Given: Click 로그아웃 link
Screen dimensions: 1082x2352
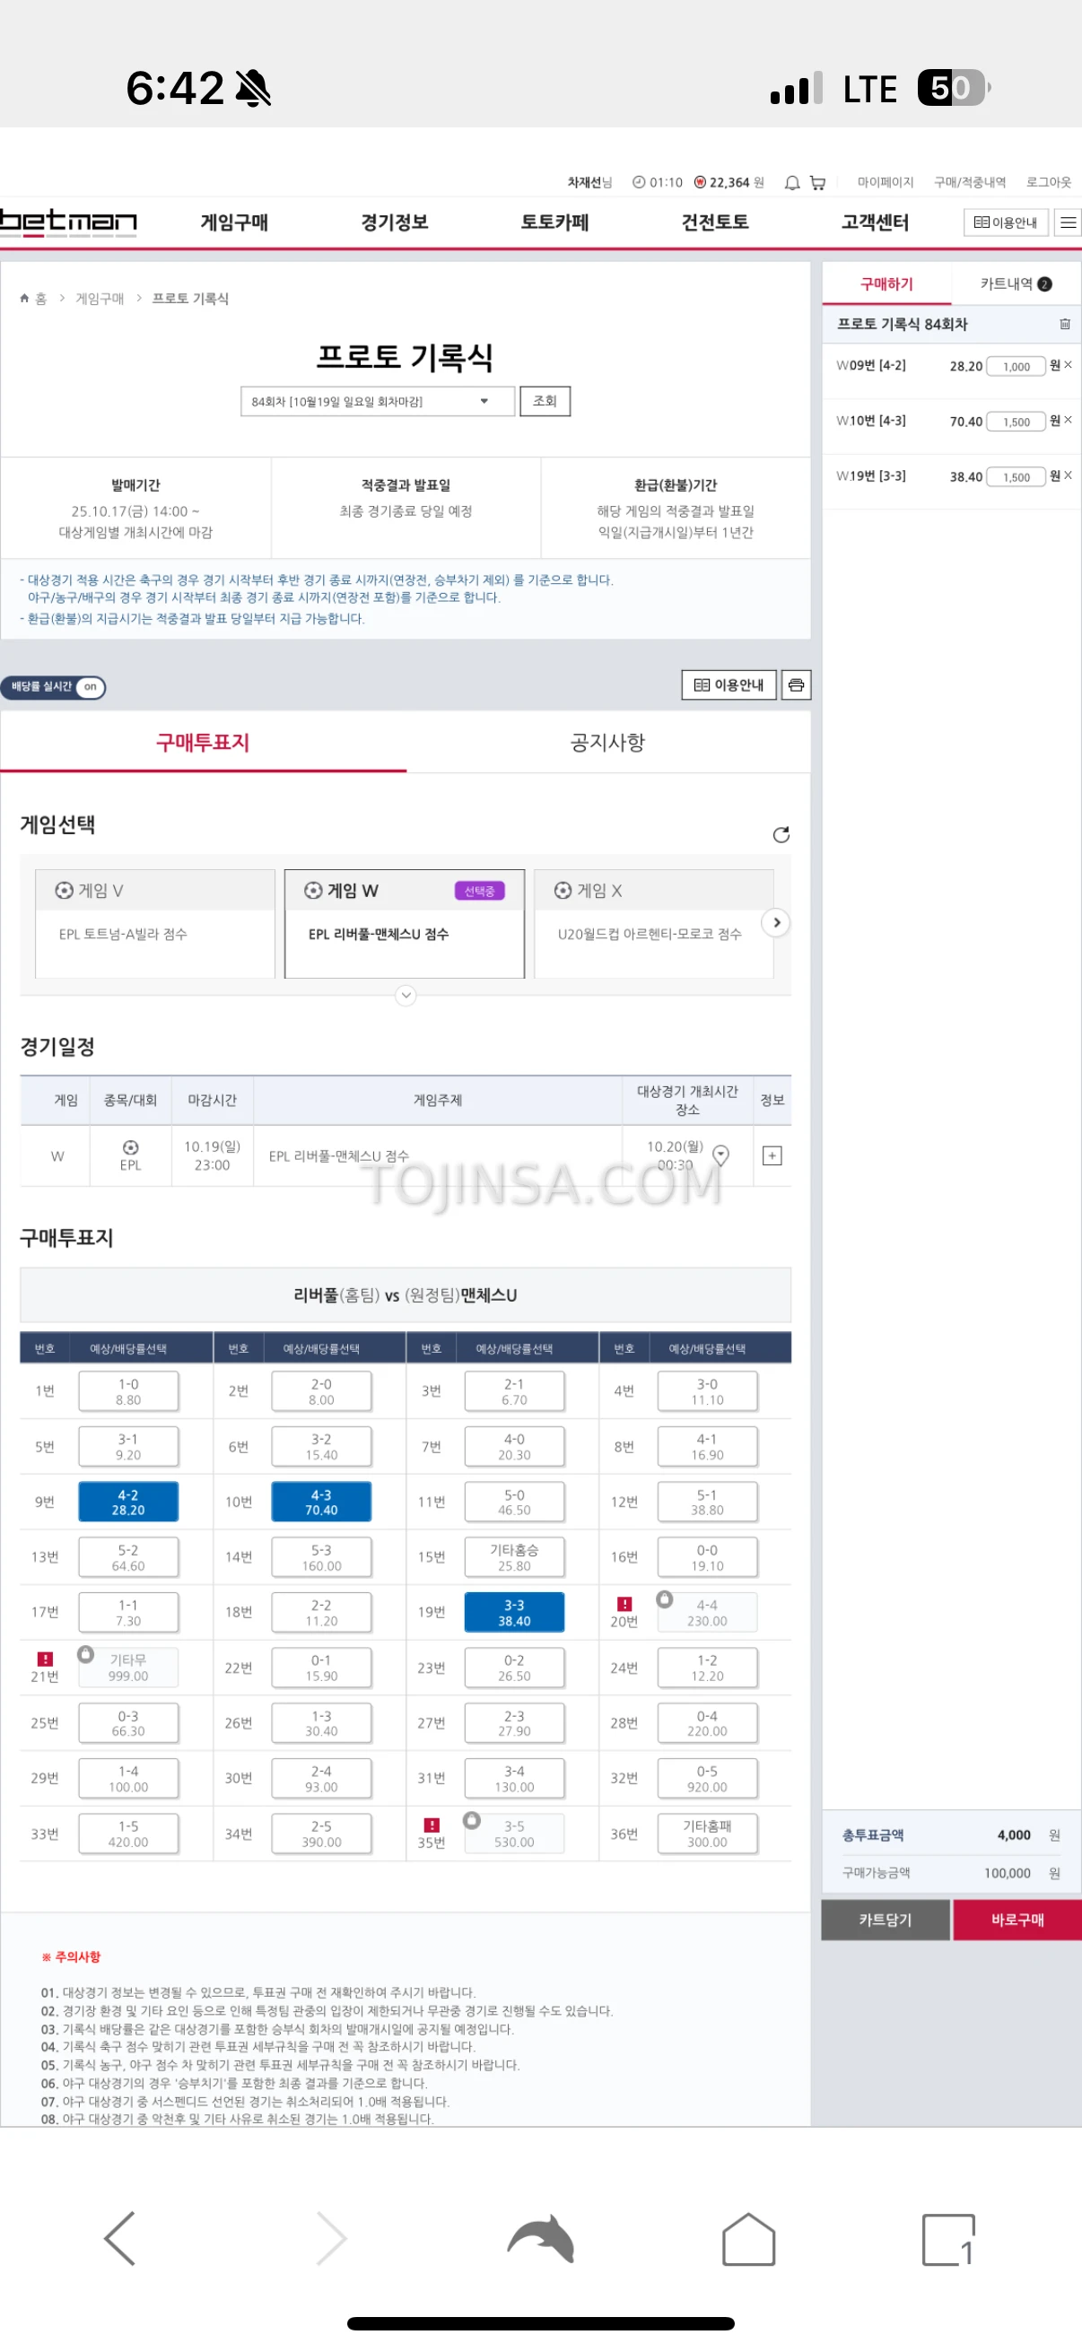Looking at the screenshot, I should 1048,183.
